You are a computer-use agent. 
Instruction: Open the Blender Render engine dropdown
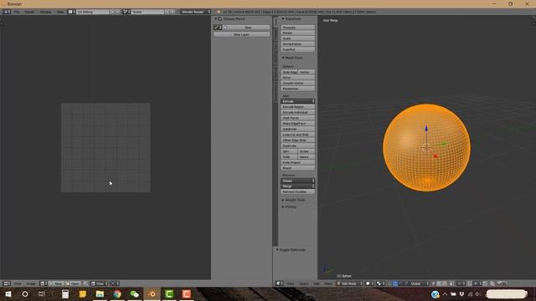[195, 12]
